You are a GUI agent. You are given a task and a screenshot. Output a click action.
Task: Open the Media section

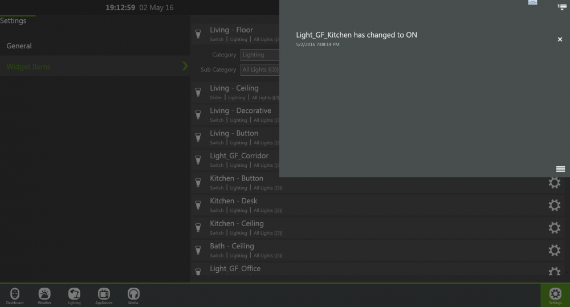(x=133, y=295)
